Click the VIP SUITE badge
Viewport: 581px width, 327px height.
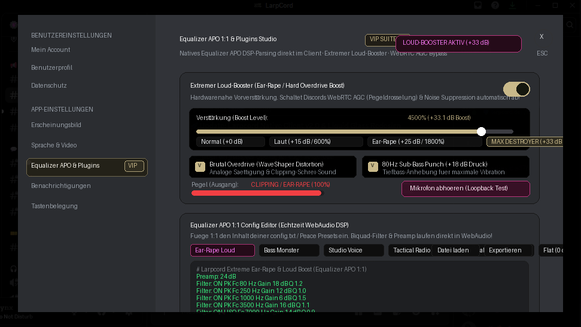[381, 40]
